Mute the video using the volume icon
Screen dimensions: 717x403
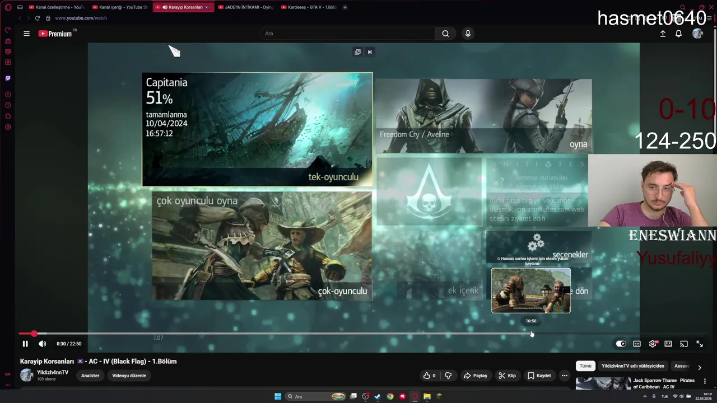coord(42,344)
